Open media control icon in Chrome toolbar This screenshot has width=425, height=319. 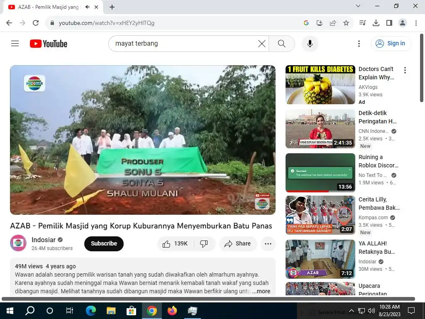coord(362,23)
